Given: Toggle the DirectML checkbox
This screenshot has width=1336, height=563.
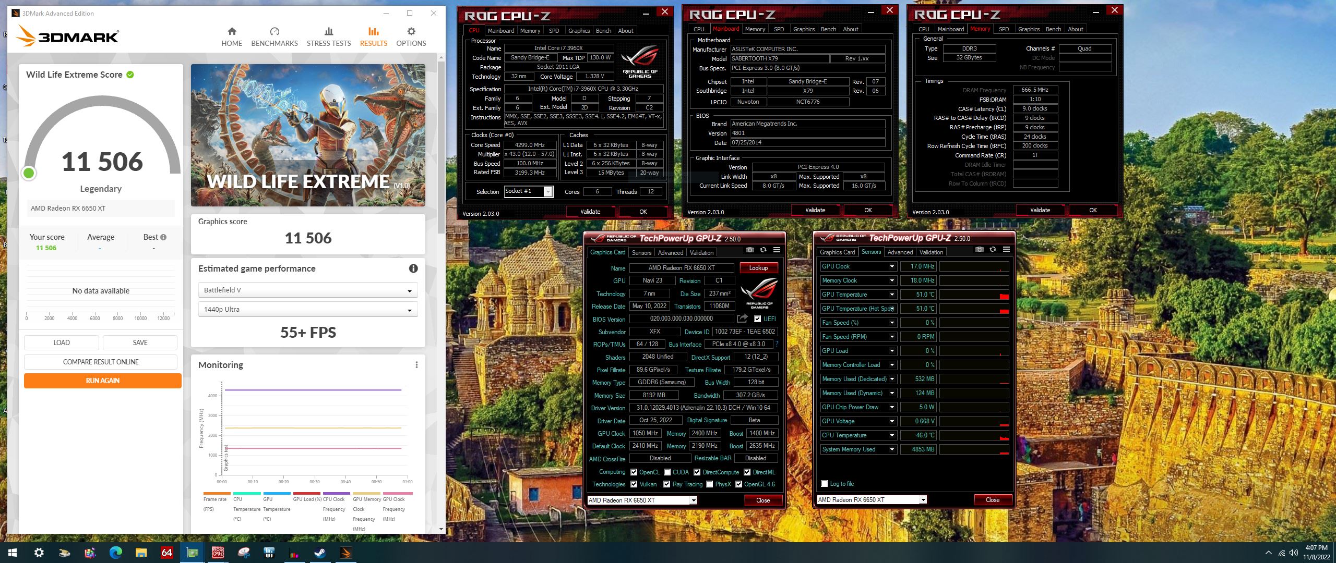Looking at the screenshot, I should pos(747,472).
